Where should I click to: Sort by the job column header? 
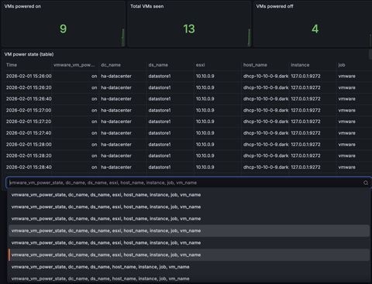point(342,65)
